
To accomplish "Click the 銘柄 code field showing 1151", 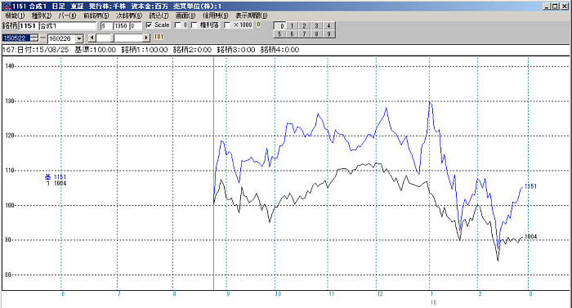I will [28, 25].
